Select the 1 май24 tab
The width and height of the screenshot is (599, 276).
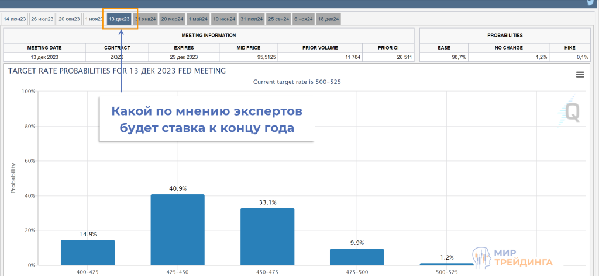click(198, 19)
